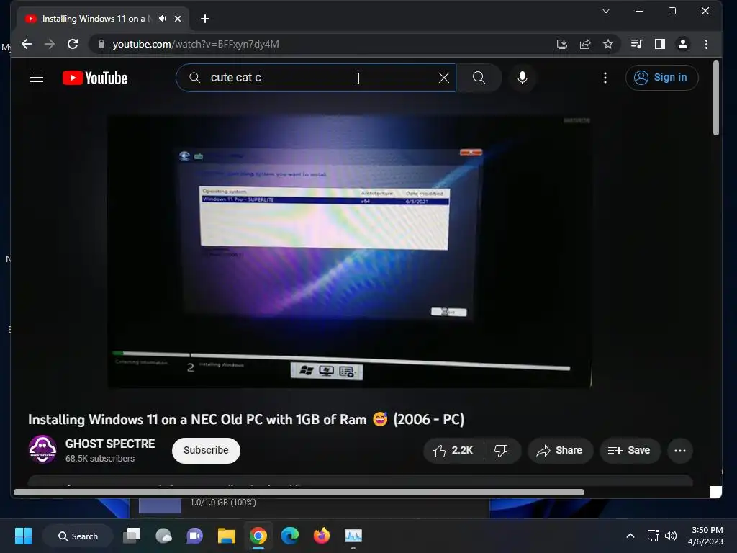
Task: Click the vertical page scrollbar
Action: pyautogui.click(x=716, y=98)
